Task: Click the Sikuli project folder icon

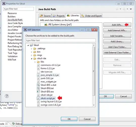Action: click(31, 45)
